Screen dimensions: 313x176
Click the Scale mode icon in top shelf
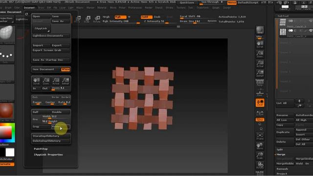click(x=87, y=19)
